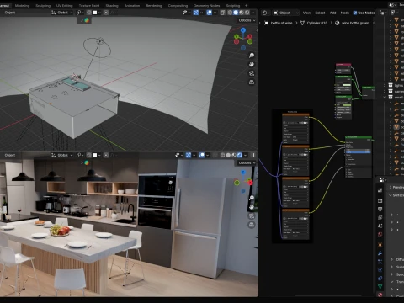Click the 'Cylinder.033' breadcrumb
The height and width of the screenshot is (303, 404).
[x=317, y=23]
